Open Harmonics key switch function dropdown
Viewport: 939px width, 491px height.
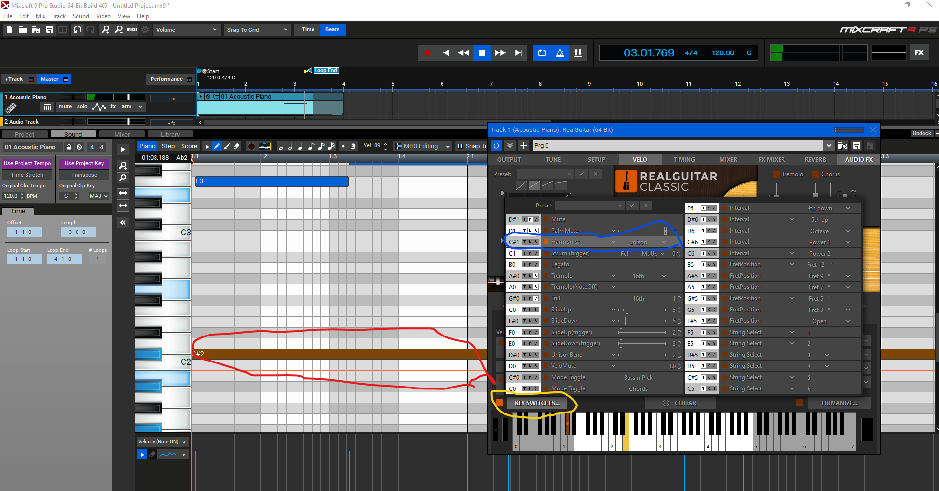[613, 242]
